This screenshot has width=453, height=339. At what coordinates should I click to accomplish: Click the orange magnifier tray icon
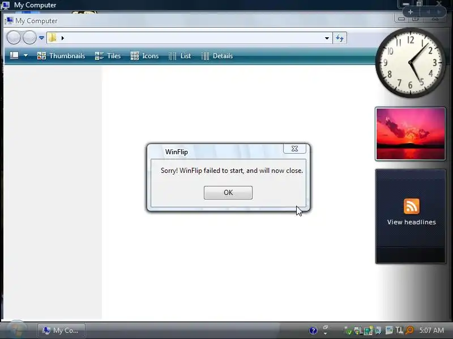409,331
